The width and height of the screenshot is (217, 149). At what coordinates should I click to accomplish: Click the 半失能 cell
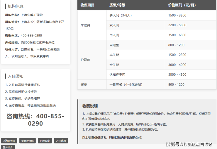[135, 55]
